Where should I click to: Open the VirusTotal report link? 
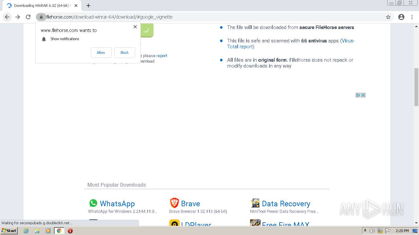[291, 44]
